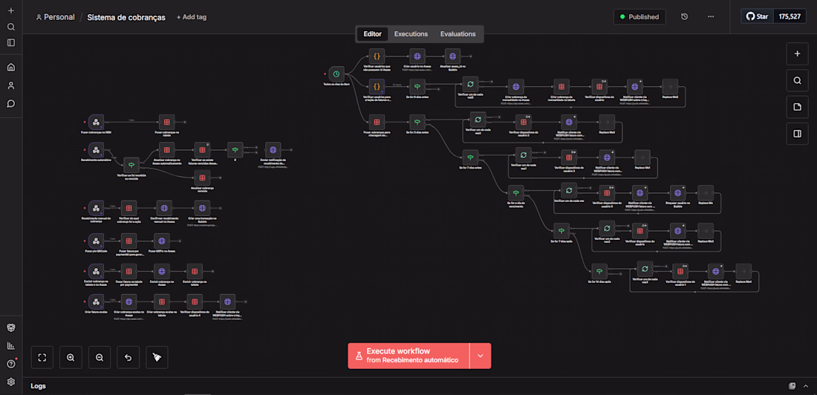817x395 pixels.
Task: Select the 'Bloquear usuário no Bubble' node
Action: pos(677,192)
